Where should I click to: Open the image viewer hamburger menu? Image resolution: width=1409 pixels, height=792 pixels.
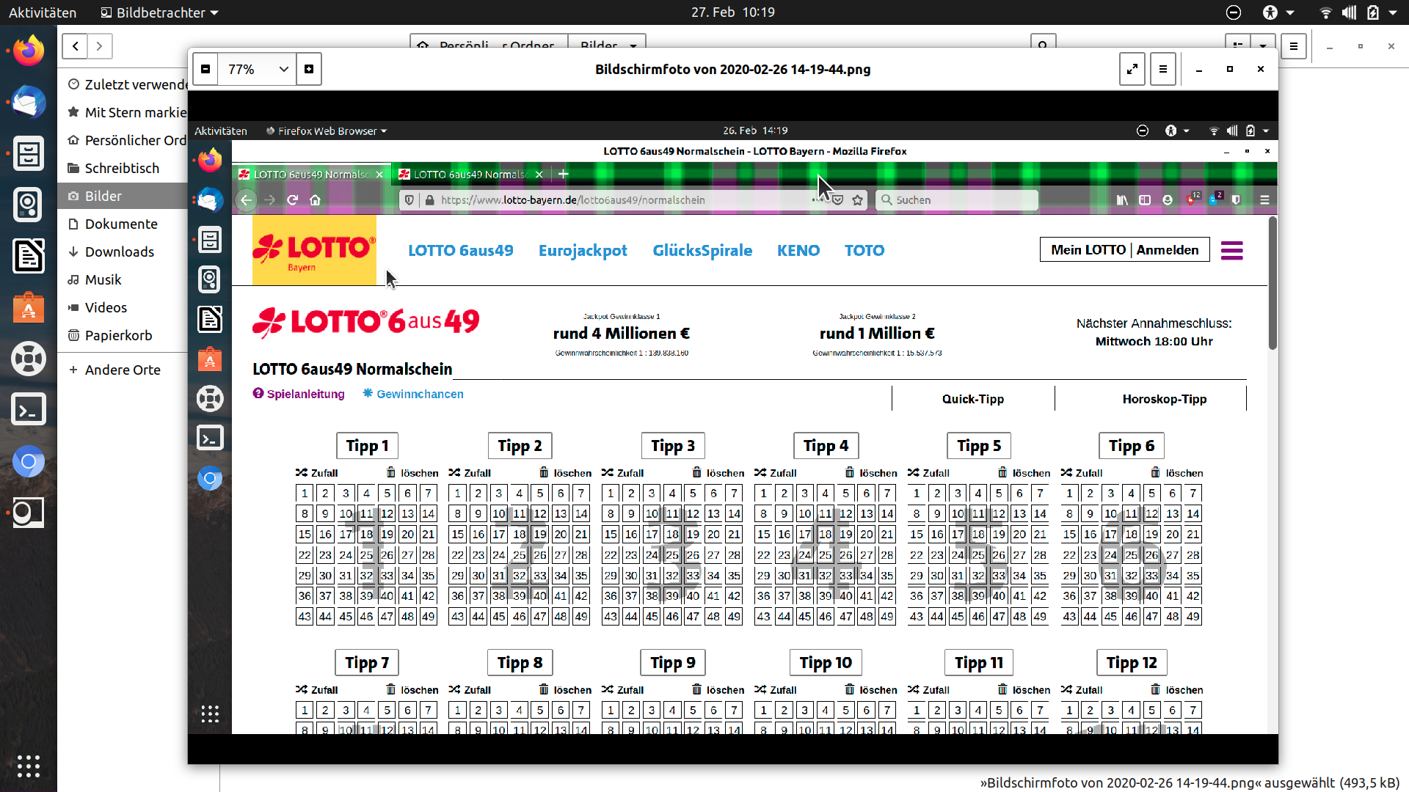coord(1162,69)
